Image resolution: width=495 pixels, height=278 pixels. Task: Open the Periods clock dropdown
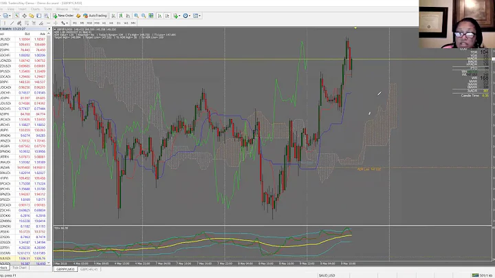point(187,15)
